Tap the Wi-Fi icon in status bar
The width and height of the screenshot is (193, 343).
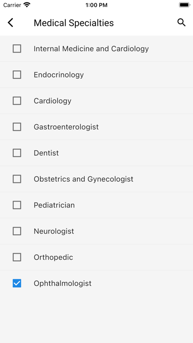click(x=27, y=5)
